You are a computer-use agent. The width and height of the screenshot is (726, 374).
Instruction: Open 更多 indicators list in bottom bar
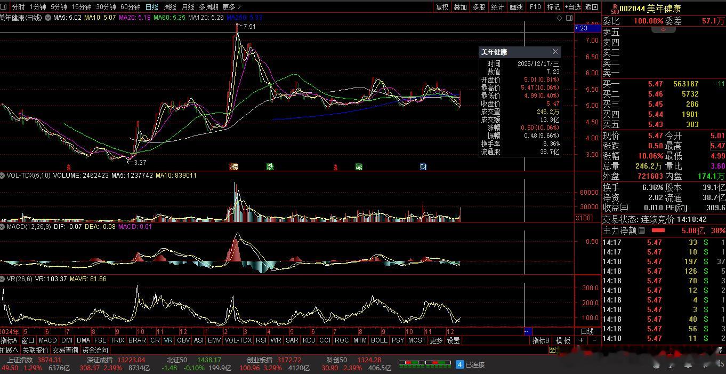click(x=436, y=340)
